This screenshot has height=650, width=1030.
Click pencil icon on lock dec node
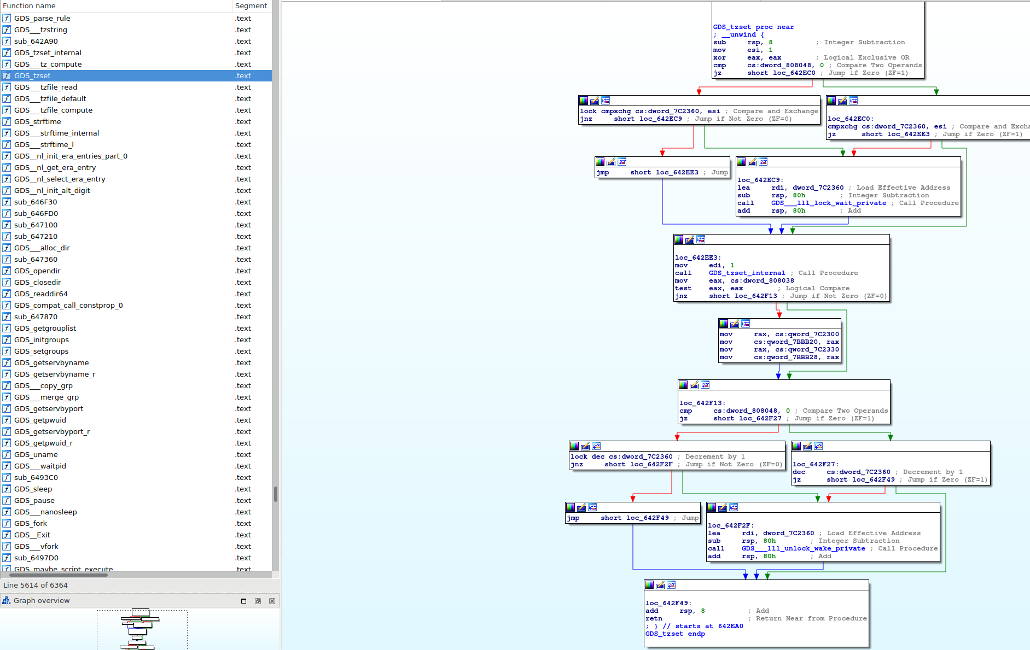point(585,446)
